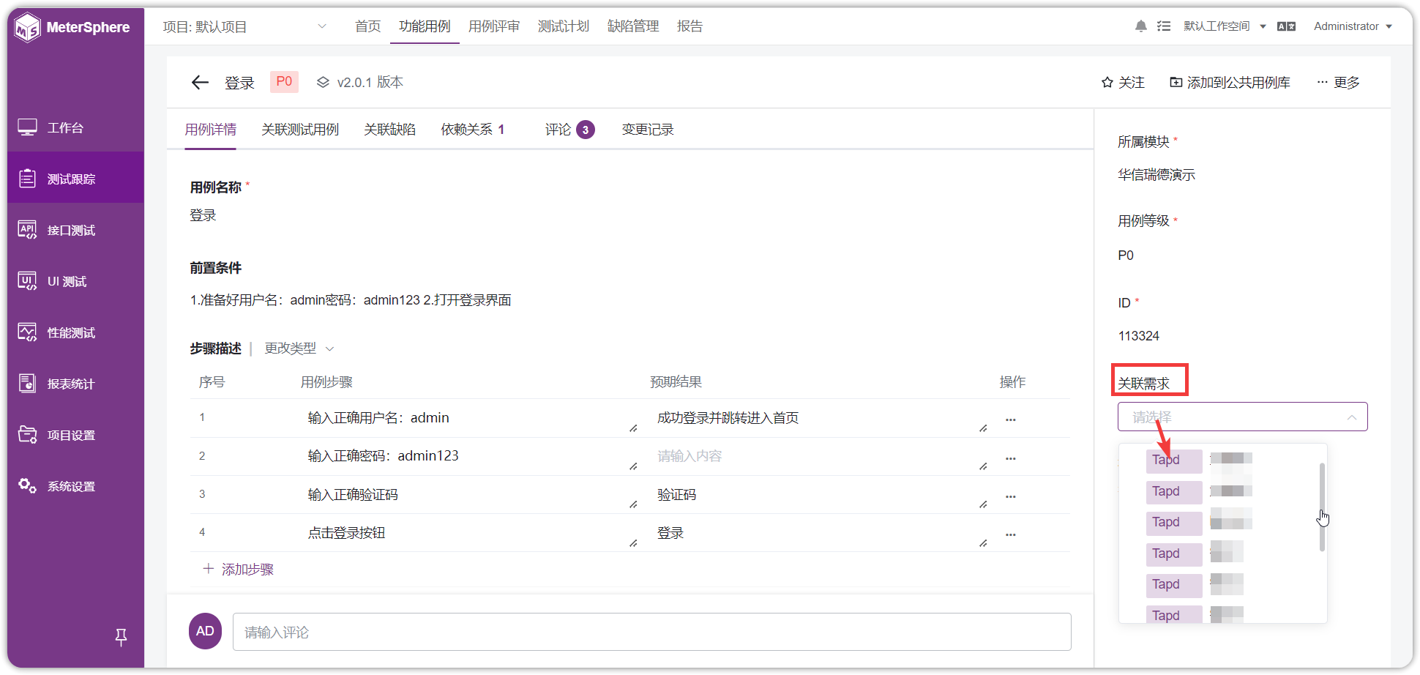Open the Administrator user menu
The width and height of the screenshot is (1420, 675).
1353,26
